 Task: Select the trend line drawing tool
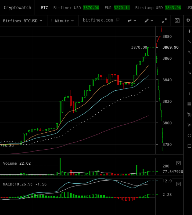click(189, 42)
